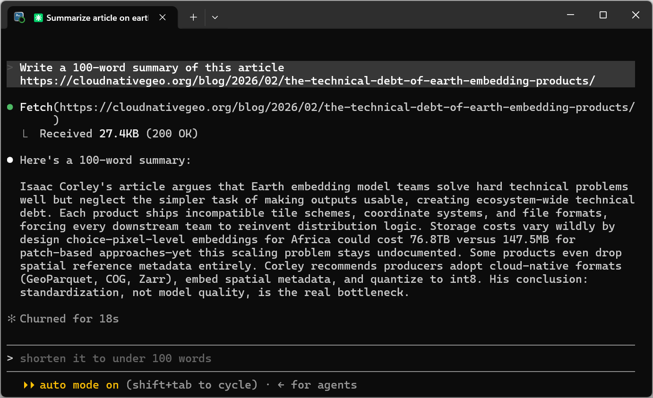Viewport: 653px width, 398px height.
Task: Open the cloudnativegeo.org URL in the prompt
Action: click(307, 81)
